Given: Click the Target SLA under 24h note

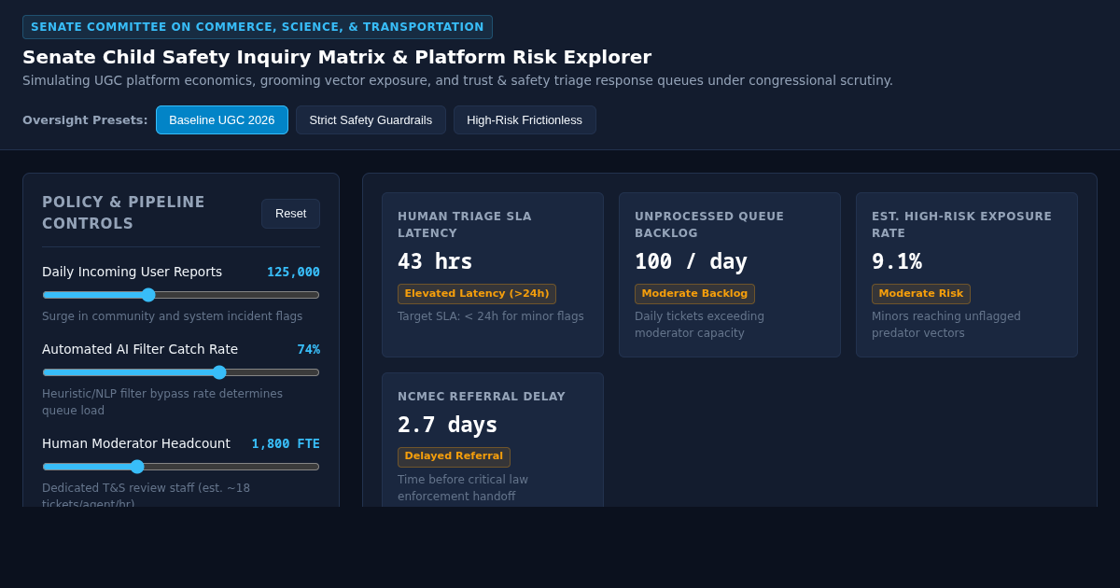Looking at the screenshot, I should click(491, 316).
